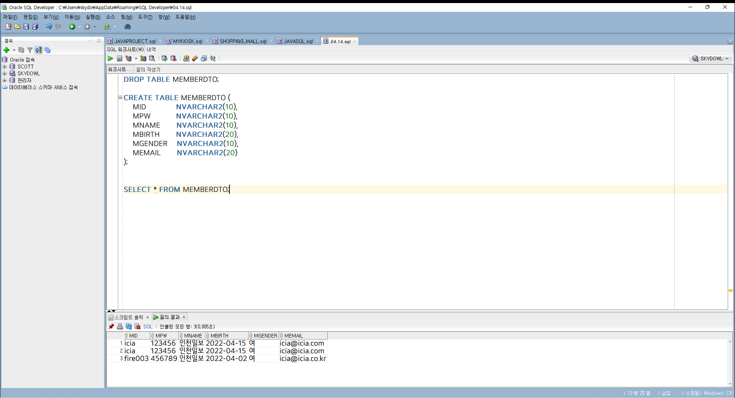Click the Run Script icon
The height and width of the screenshot is (398, 735).
(119, 58)
